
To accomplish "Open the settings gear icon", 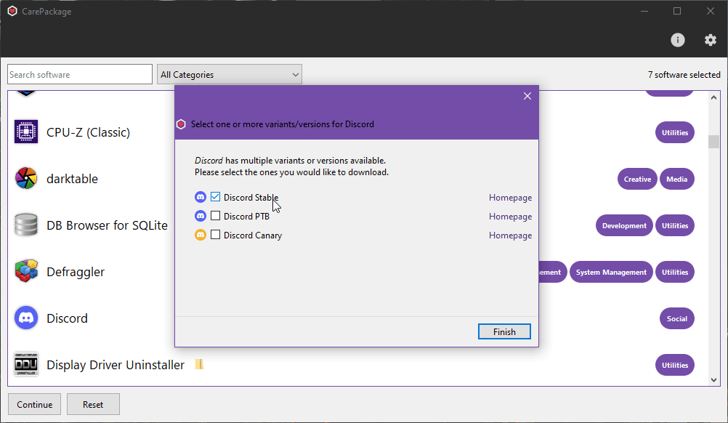I will pyautogui.click(x=711, y=40).
